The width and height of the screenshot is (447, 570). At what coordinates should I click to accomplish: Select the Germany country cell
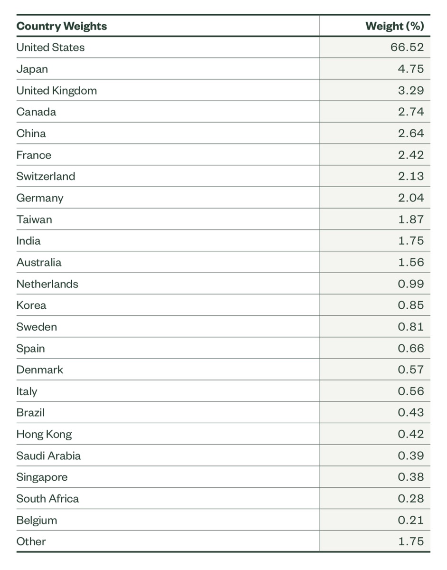(x=40, y=198)
